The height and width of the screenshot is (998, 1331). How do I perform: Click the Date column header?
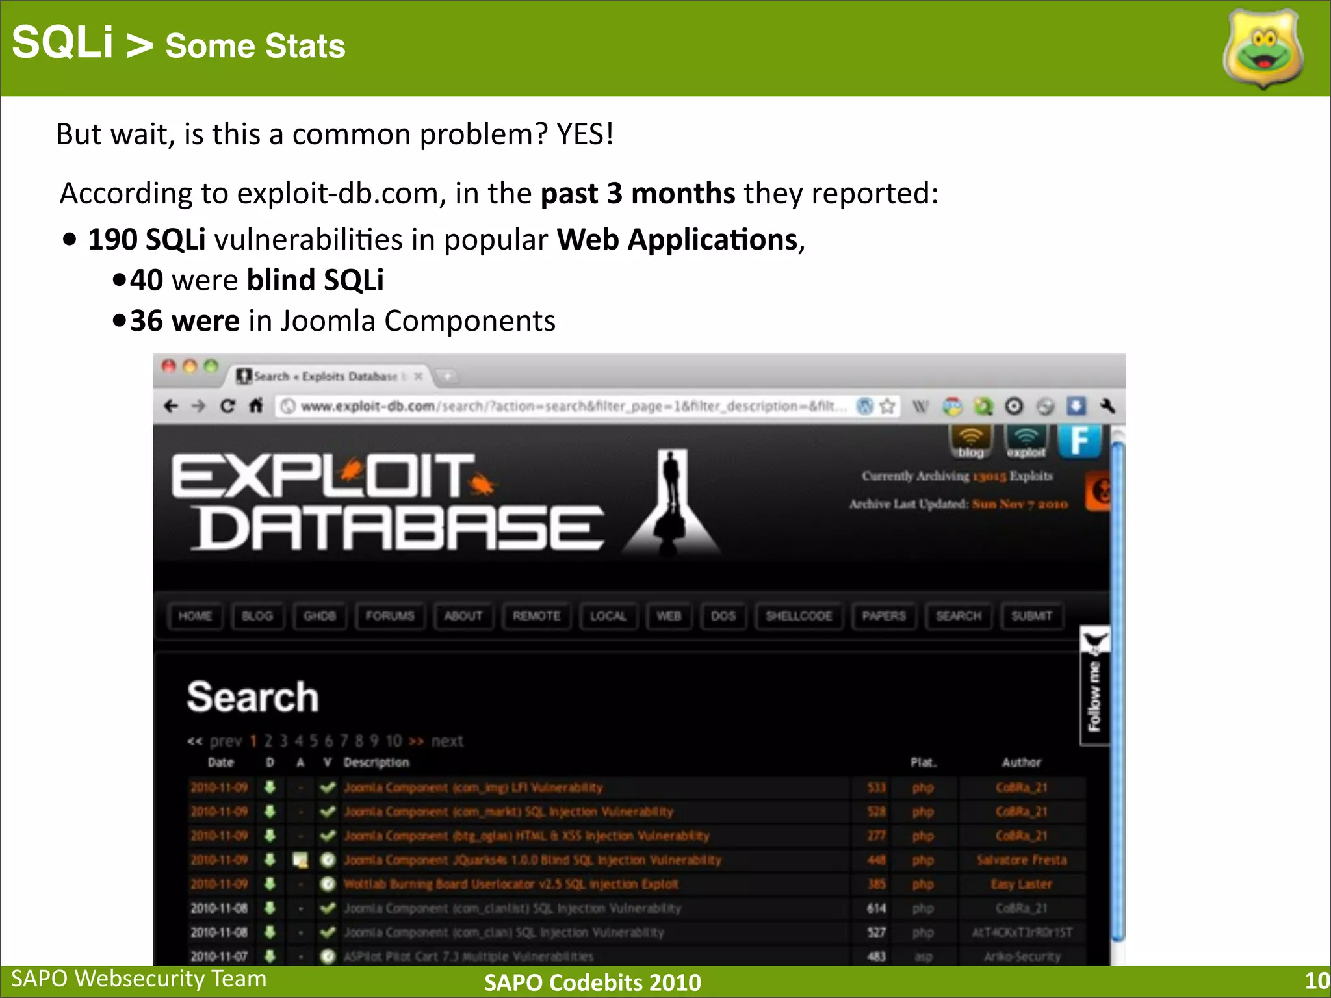click(220, 762)
